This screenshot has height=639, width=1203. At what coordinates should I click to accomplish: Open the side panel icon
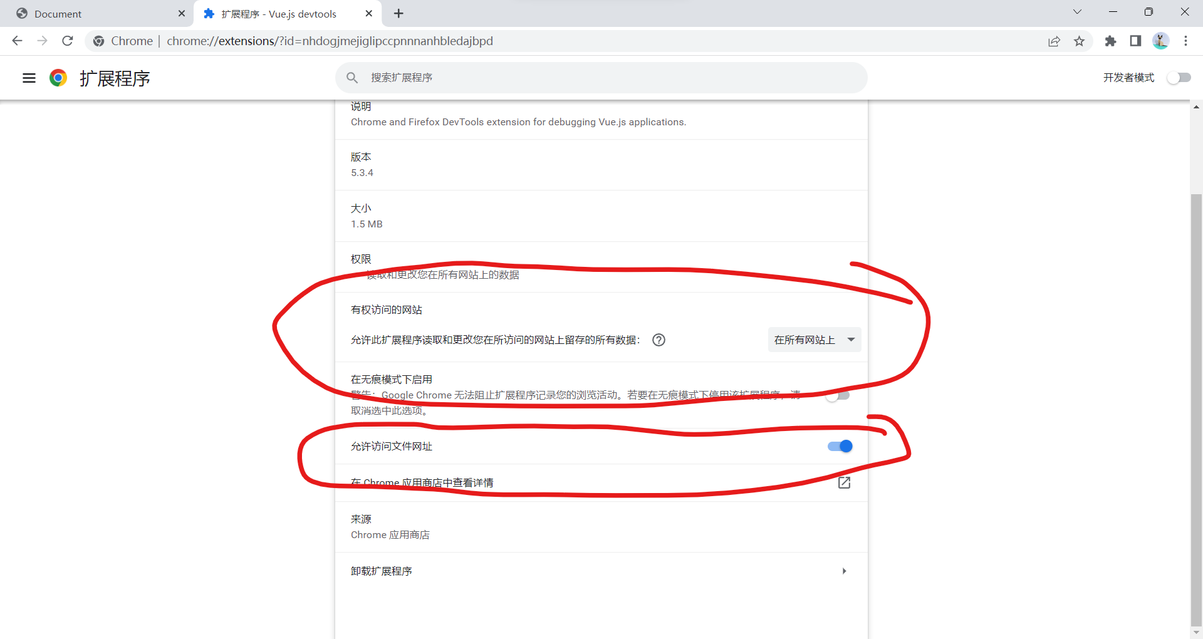pyautogui.click(x=1135, y=41)
